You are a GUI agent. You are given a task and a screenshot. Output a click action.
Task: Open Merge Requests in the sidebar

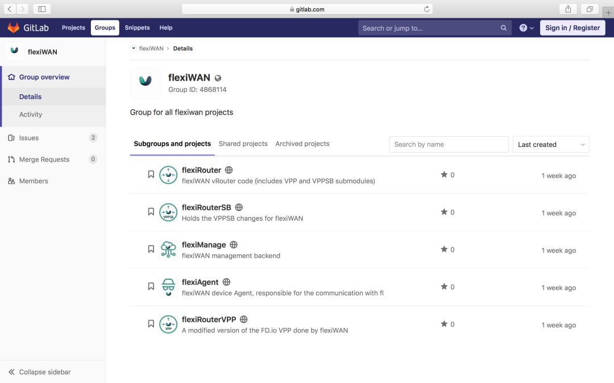(x=44, y=159)
